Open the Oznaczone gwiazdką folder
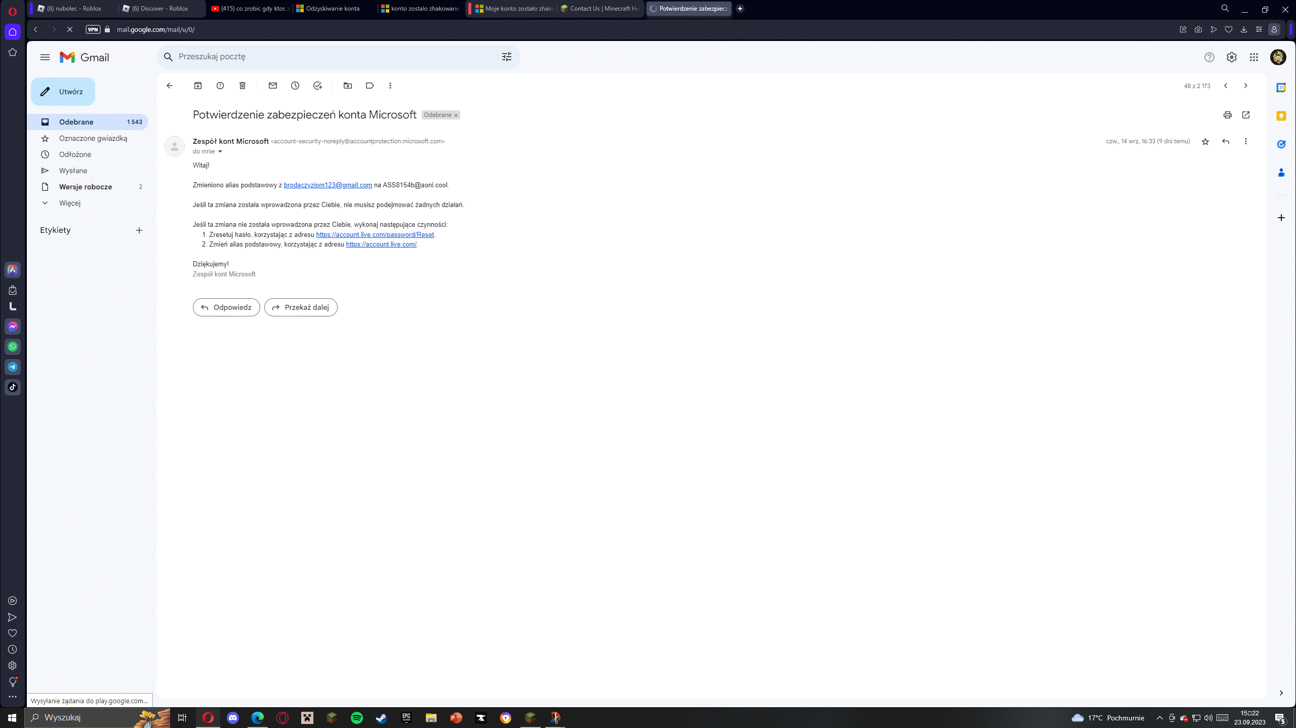The width and height of the screenshot is (1296, 728). pyautogui.click(x=87, y=138)
